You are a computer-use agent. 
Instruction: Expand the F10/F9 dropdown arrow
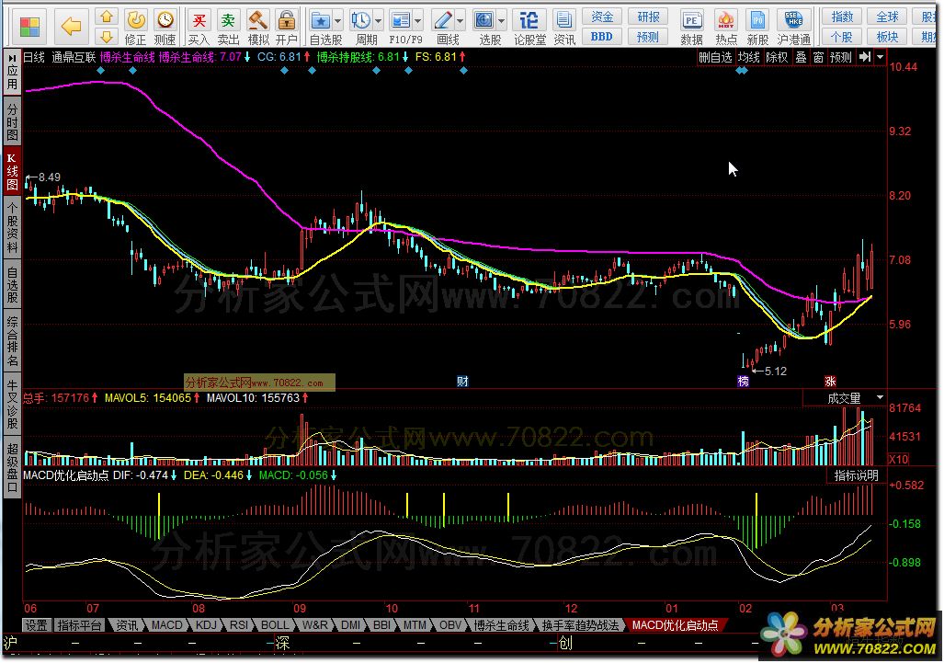[x=418, y=22]
